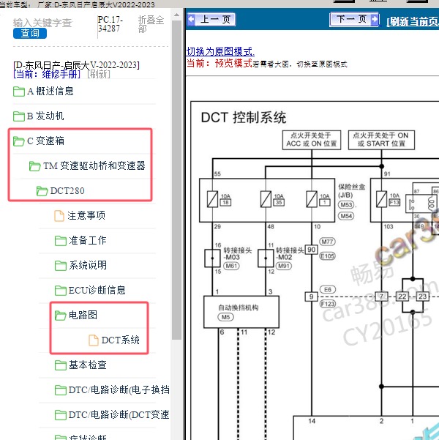Select B 发动机 tree item
The width and height of the screenshot is (439, 440).
[x=45, y=116]
